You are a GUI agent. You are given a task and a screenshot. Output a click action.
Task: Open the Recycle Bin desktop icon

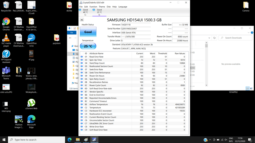pyautogui.click(x=6, y=6)
